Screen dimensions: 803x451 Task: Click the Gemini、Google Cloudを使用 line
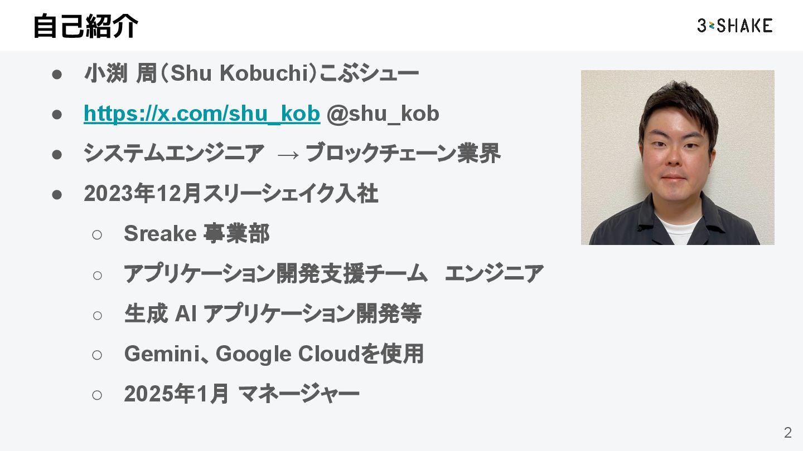273,354
